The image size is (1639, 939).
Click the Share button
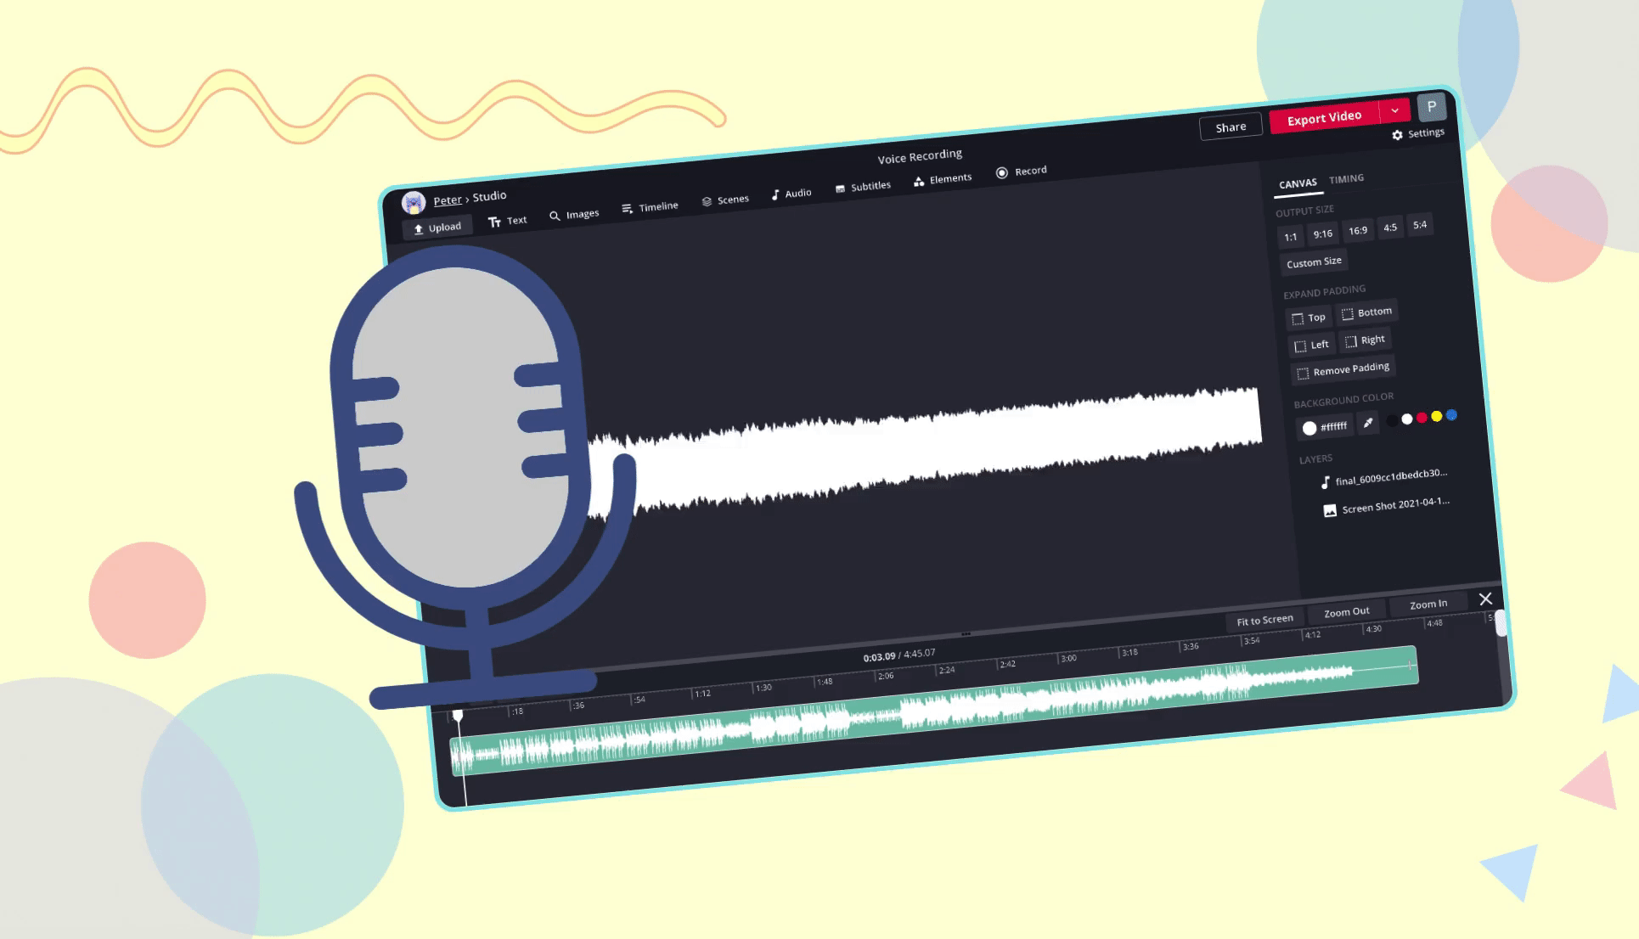1231,125
